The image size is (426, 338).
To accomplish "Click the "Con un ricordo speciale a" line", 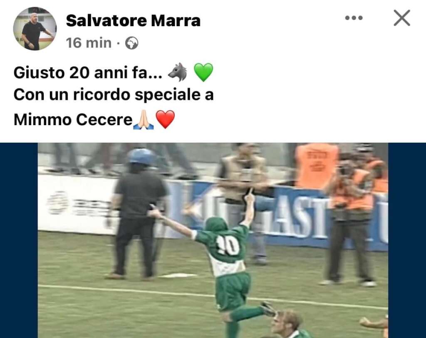I will pyautogui.click(x=114, y=95).
